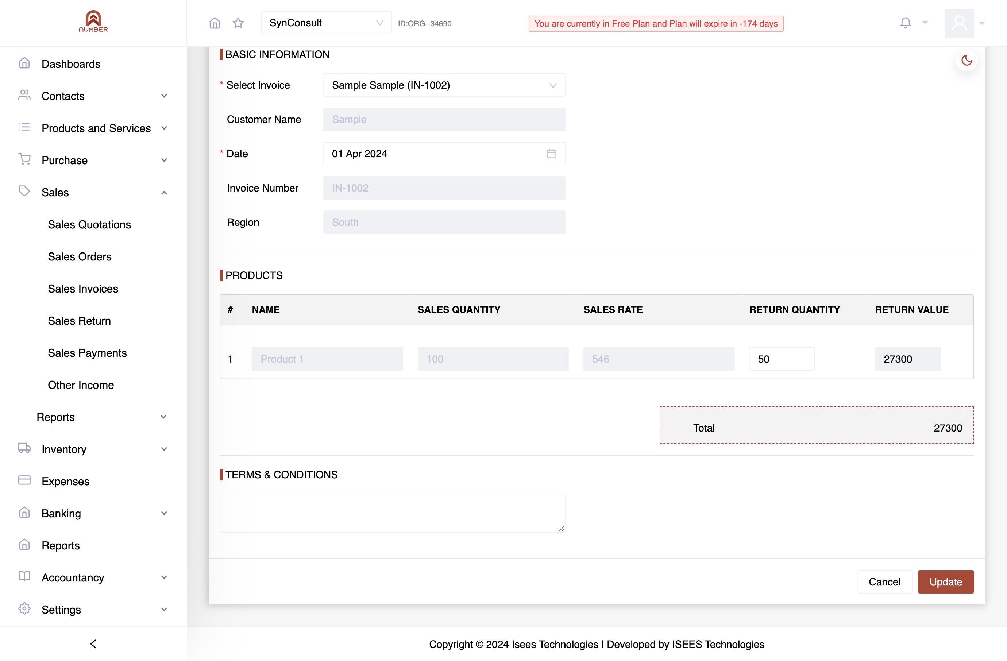The image size is (1007, 661).
Task: Click the Return Value field 27300
Action: click(907, 359)
